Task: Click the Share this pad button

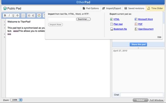Action: [138, 44]
